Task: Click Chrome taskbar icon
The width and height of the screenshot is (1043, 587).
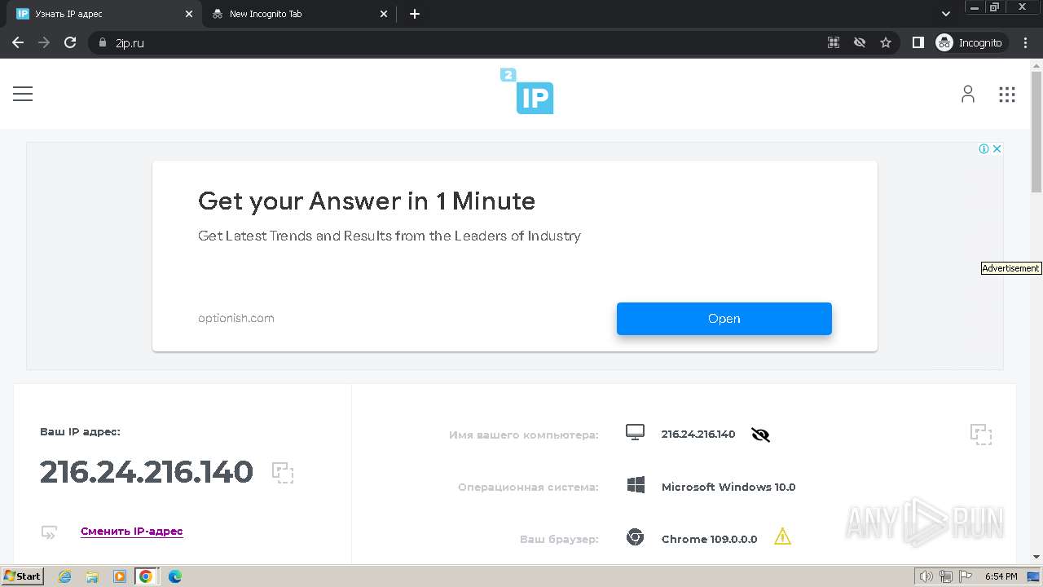Action: pyautogui.click(x=146, y=576)
